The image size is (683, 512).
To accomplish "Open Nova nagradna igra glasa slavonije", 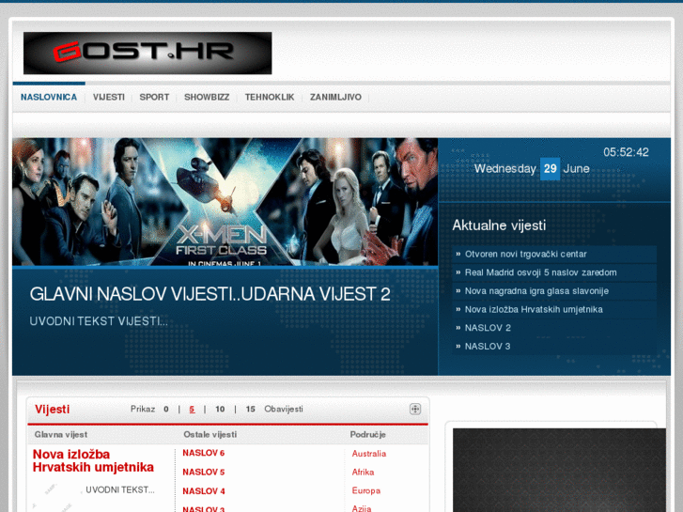I will pyautogui.click(x=554, y=291).
